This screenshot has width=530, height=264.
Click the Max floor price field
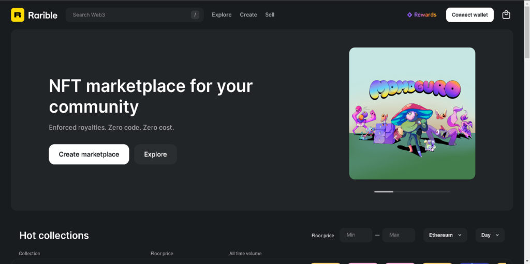pos(398,235)
